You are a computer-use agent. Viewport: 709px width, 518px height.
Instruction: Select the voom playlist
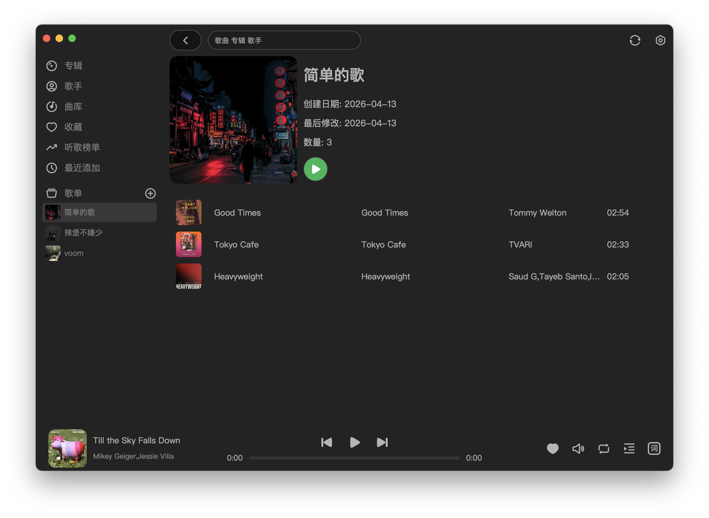click(74, 253)
